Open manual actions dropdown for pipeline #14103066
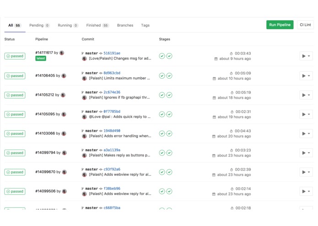 click(x=306, y=134)
